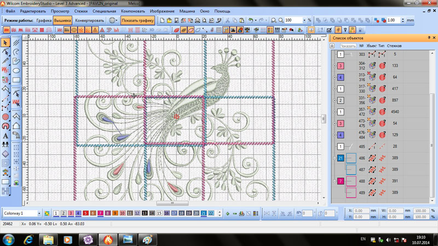Click the Zoom magnifier icon
Image resolution: width=438 pixels, height=246 pixels.
tap(281, 21)
